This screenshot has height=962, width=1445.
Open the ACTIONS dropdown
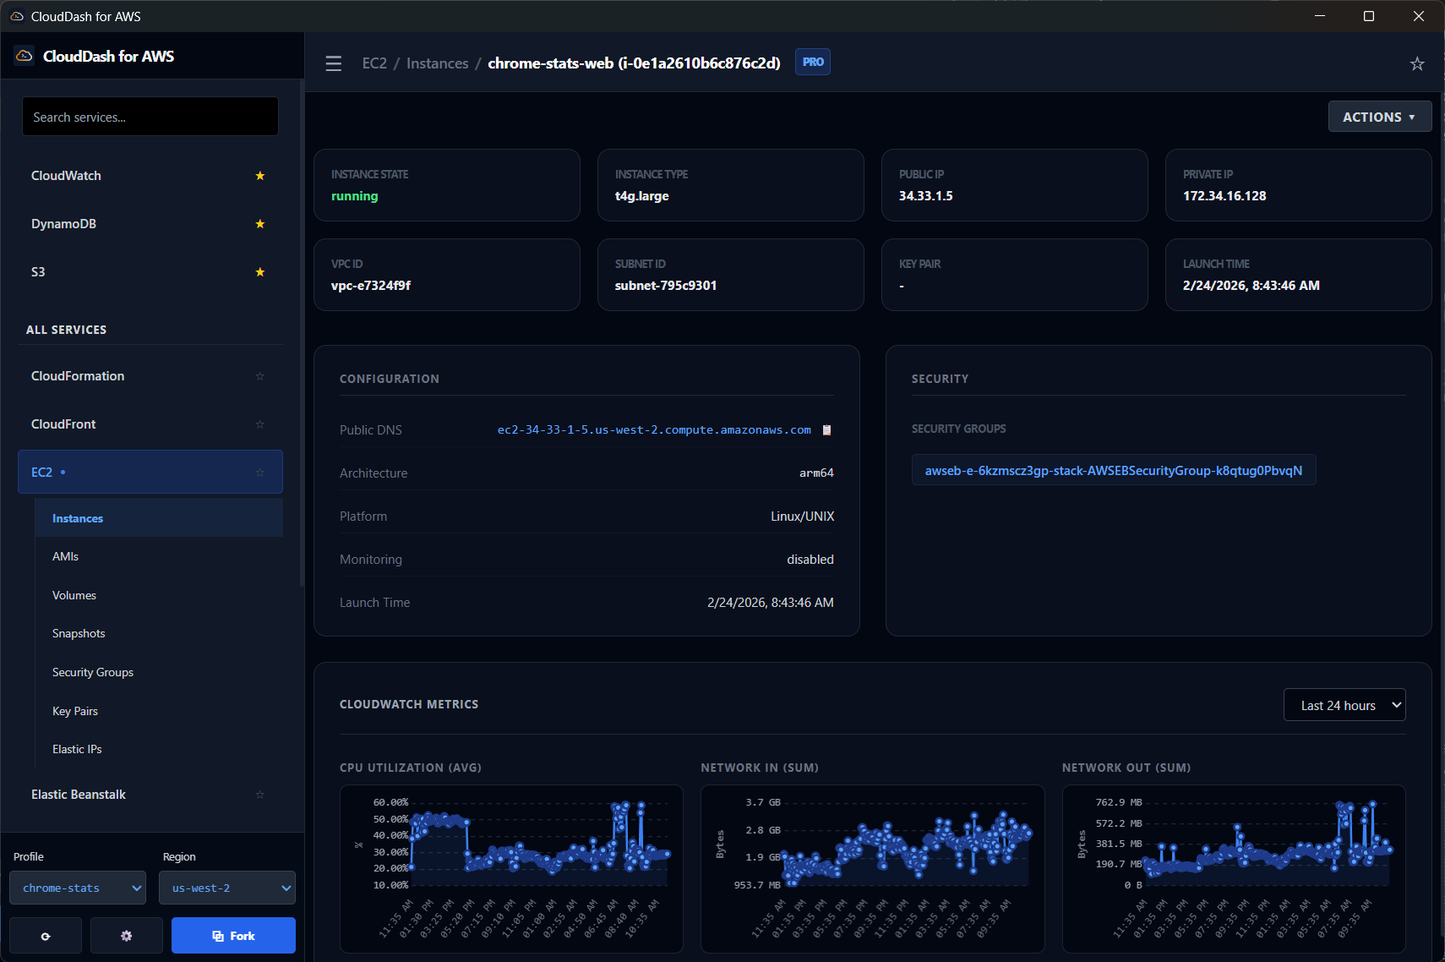[x=1379, y=116]
